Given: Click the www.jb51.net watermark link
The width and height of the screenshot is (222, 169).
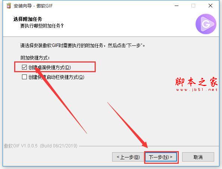Looking at the screenshot, I should [x=197, y=90].
